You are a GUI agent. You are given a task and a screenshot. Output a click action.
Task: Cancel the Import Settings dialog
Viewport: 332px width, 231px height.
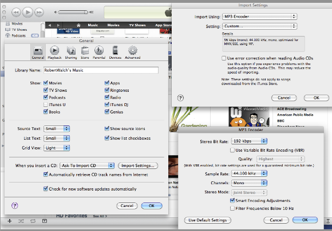coord(284,98)
